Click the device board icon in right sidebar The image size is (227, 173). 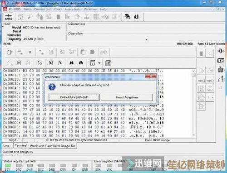click(221, 60)
